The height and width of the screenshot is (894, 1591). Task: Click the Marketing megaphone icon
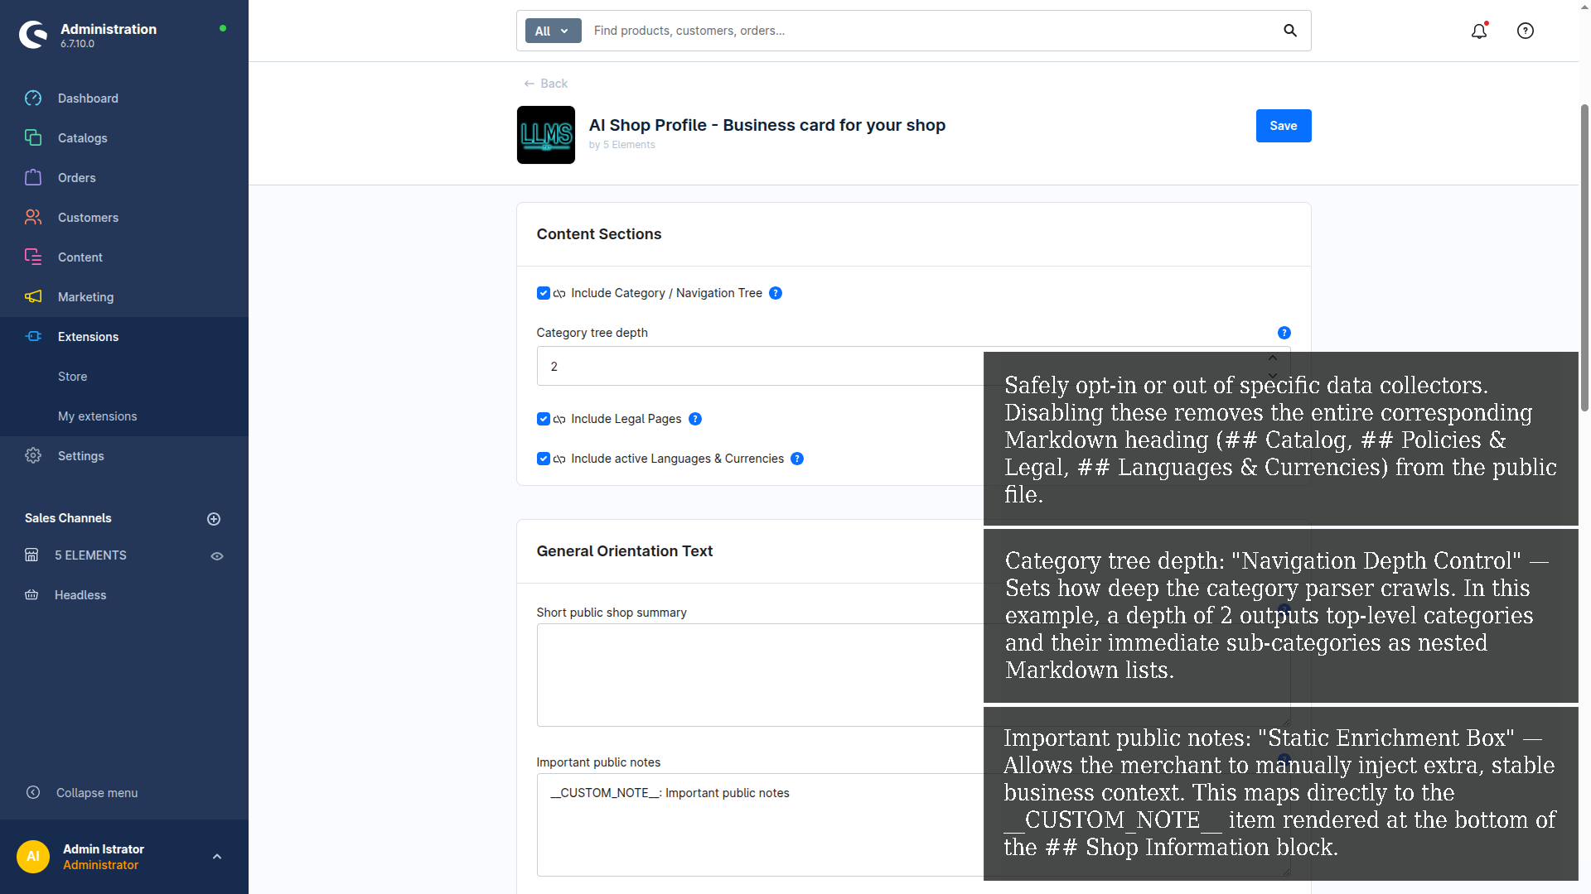[33, 297]
